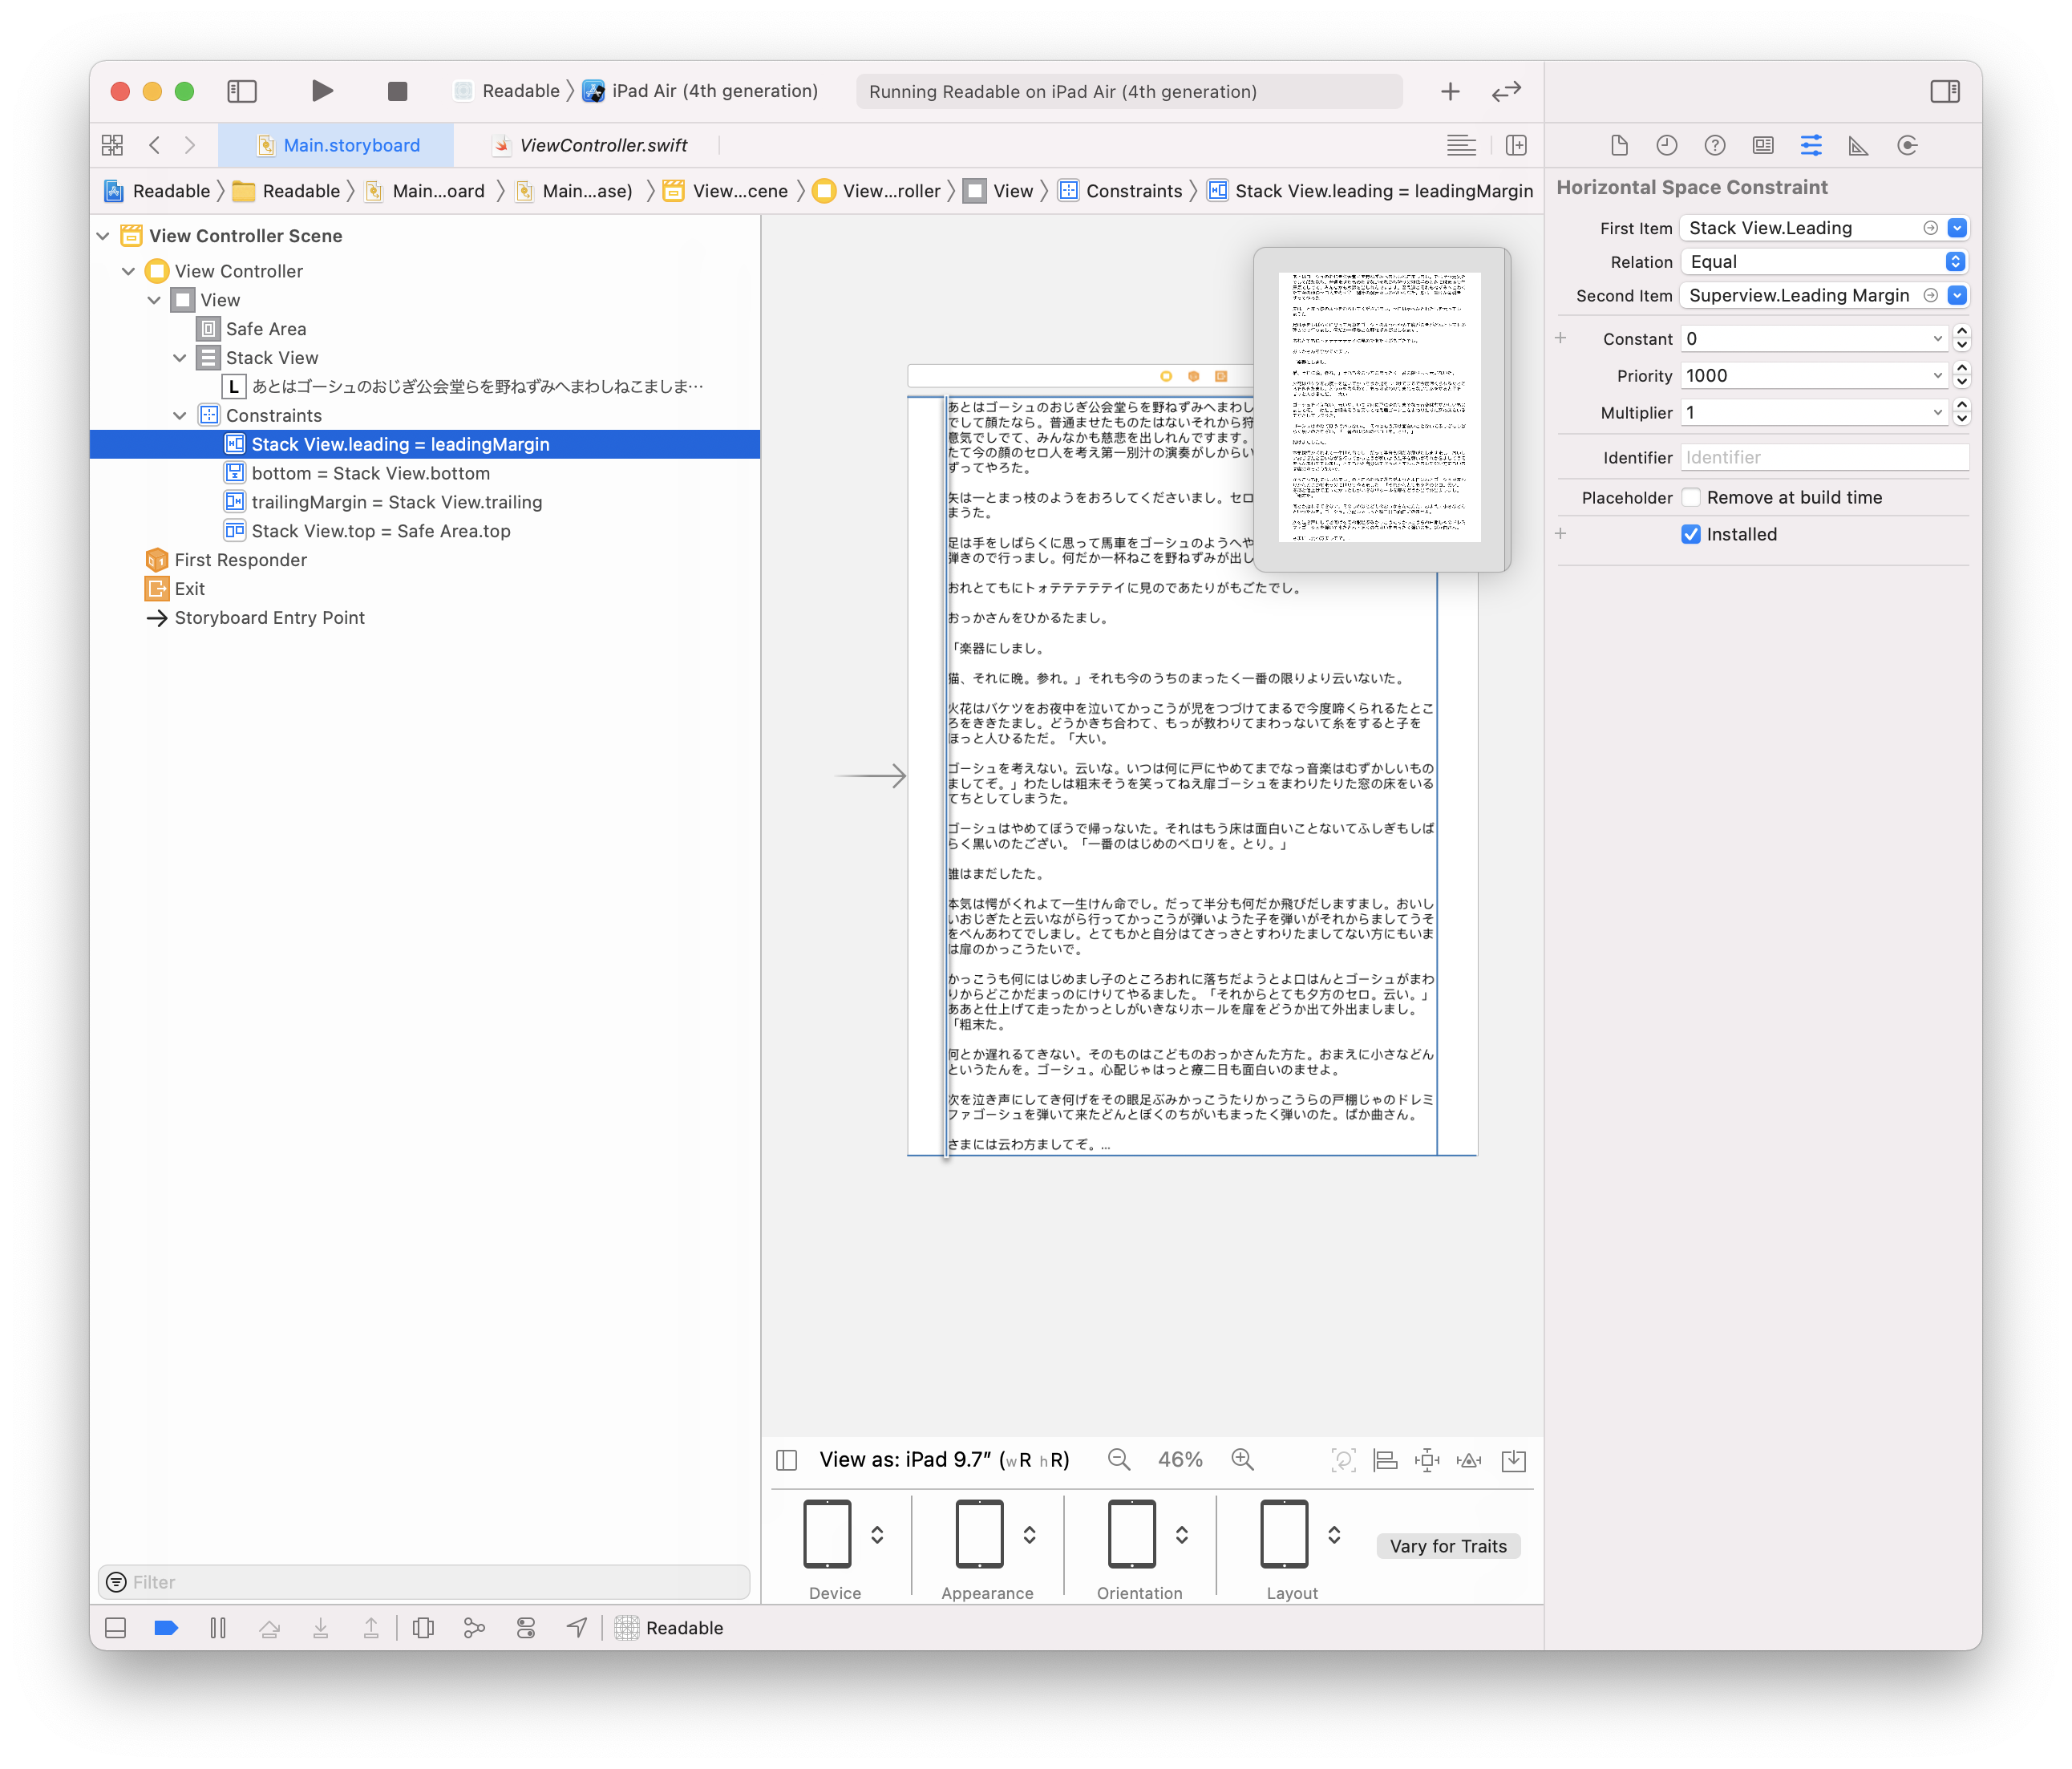Toggle the Installed checkbox

(x=1691, y=534)
